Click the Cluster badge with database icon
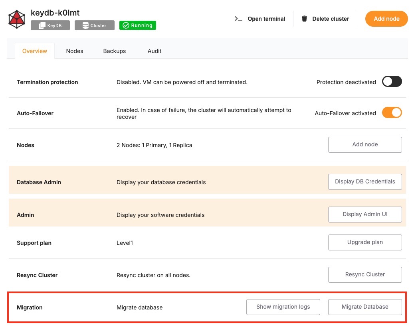Viewport: 414px width, 327px height. coord(94,26)
